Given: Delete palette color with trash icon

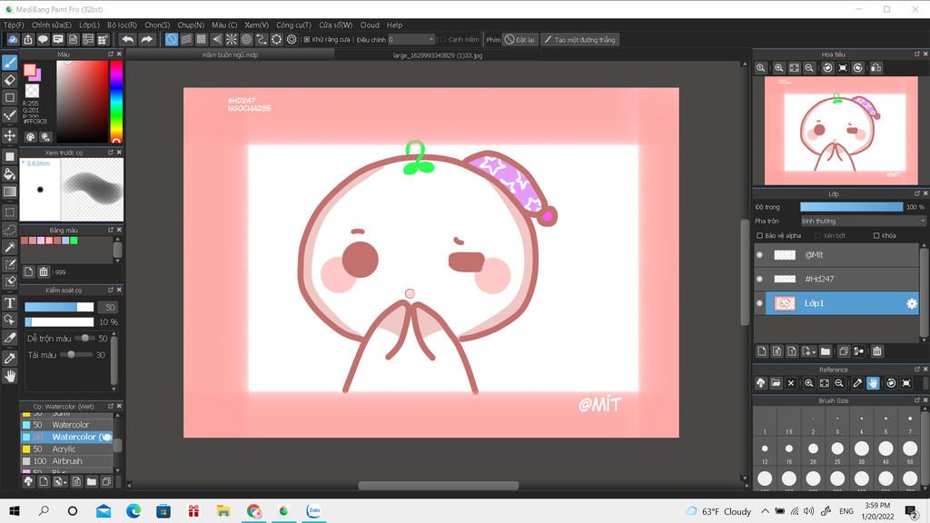Looking at the screenshot, I should pos(44,271).
